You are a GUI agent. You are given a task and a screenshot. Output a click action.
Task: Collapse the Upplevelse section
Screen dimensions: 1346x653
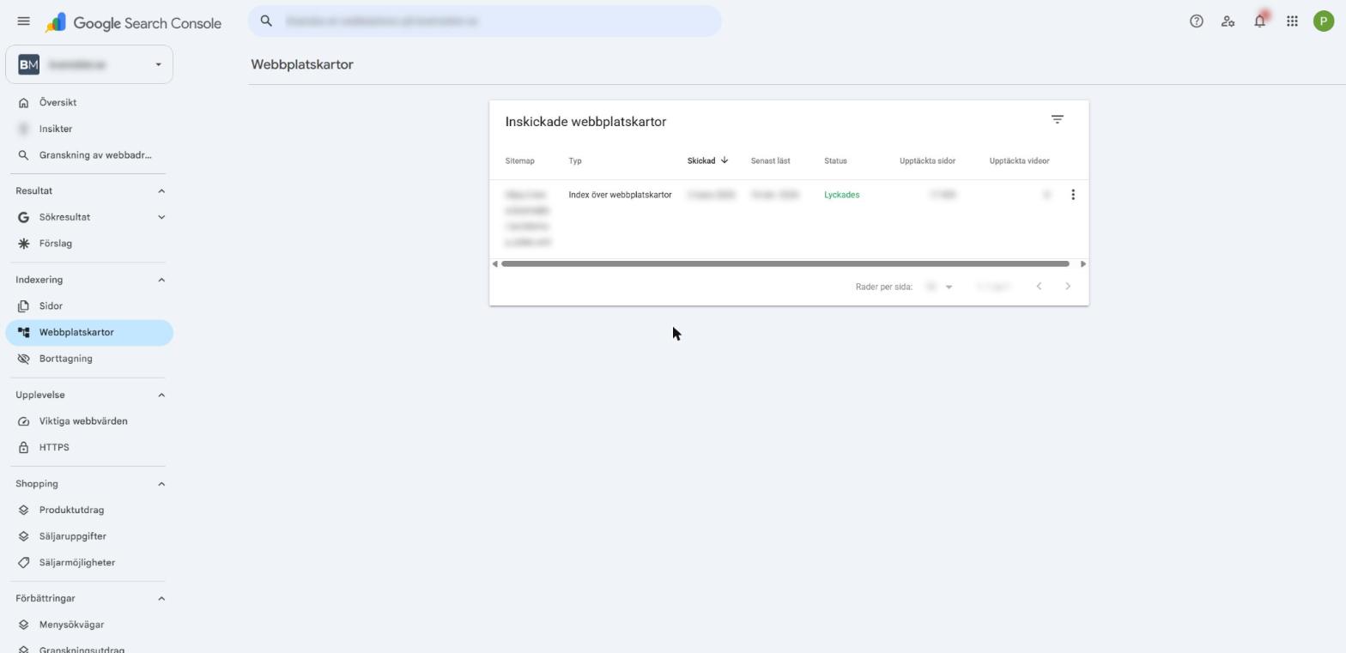pyautogui.click(x=161, y=395)
